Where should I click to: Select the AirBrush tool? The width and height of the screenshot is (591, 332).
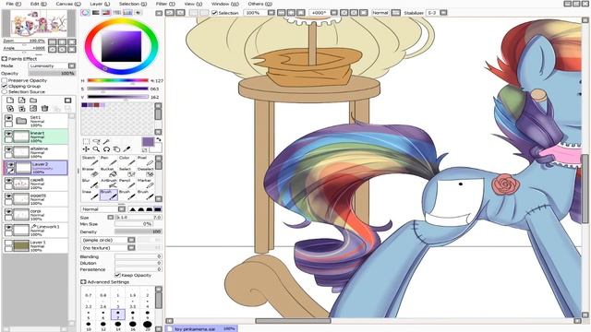coord(109,183)
